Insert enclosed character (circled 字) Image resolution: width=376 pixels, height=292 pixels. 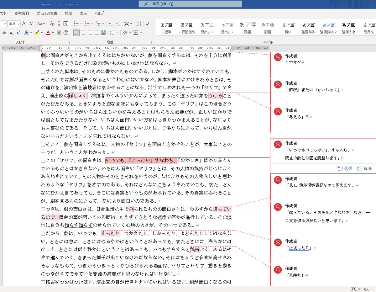[x=66, y=33]
